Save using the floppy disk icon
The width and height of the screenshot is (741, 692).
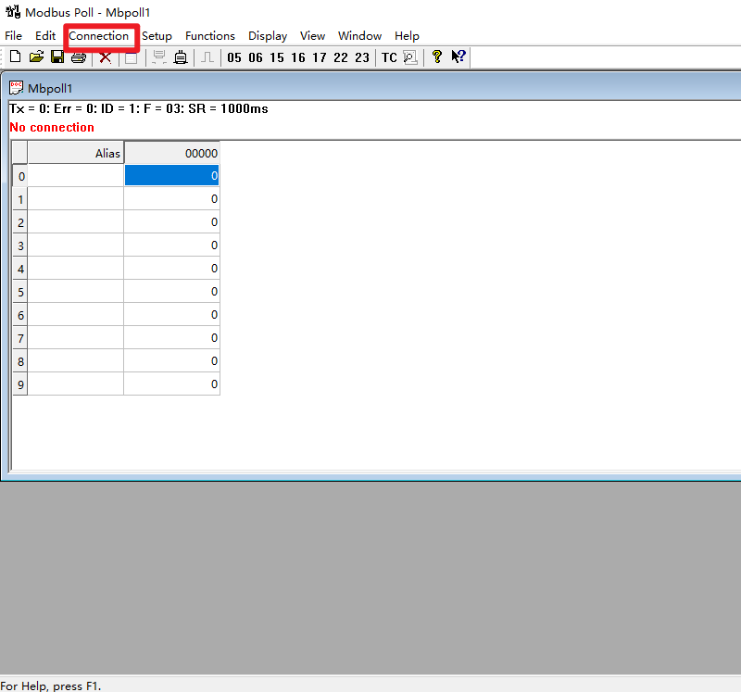57,57
